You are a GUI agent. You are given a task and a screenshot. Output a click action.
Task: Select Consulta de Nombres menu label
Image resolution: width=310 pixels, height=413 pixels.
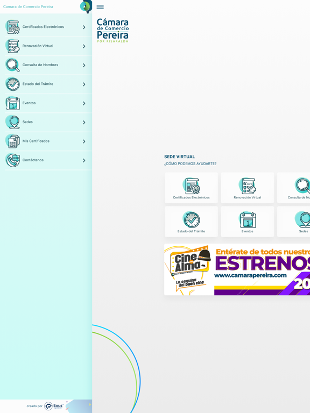(x=40, y=65)
